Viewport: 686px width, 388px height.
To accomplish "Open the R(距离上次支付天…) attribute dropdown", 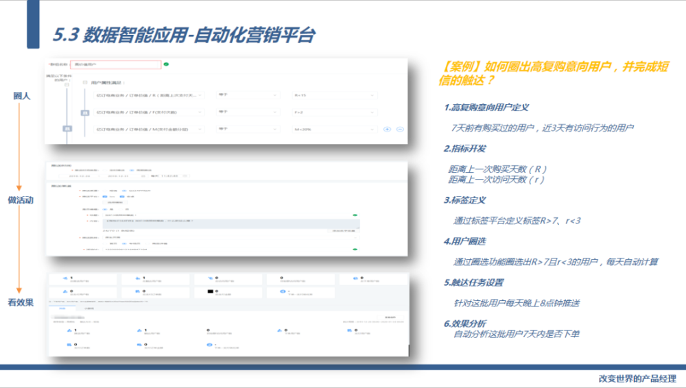I will [x=149, y=95].
